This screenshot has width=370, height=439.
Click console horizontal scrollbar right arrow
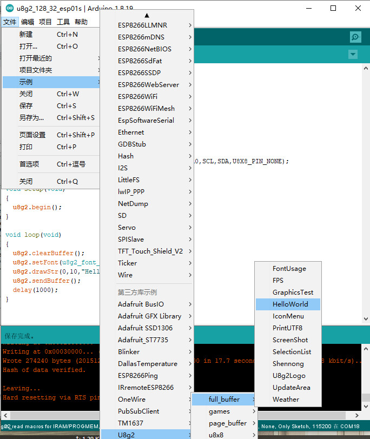pos(357,415)
